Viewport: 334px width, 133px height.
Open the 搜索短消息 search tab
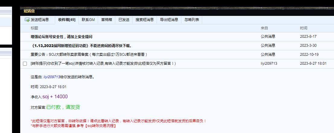coord(145,20)
